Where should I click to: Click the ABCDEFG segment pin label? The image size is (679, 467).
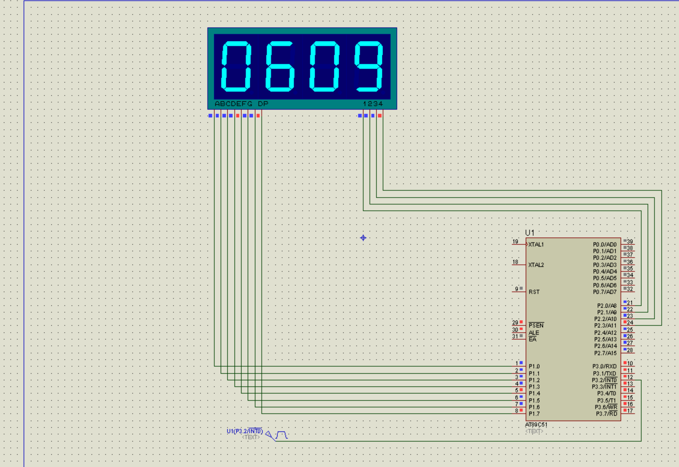(233, 104)
